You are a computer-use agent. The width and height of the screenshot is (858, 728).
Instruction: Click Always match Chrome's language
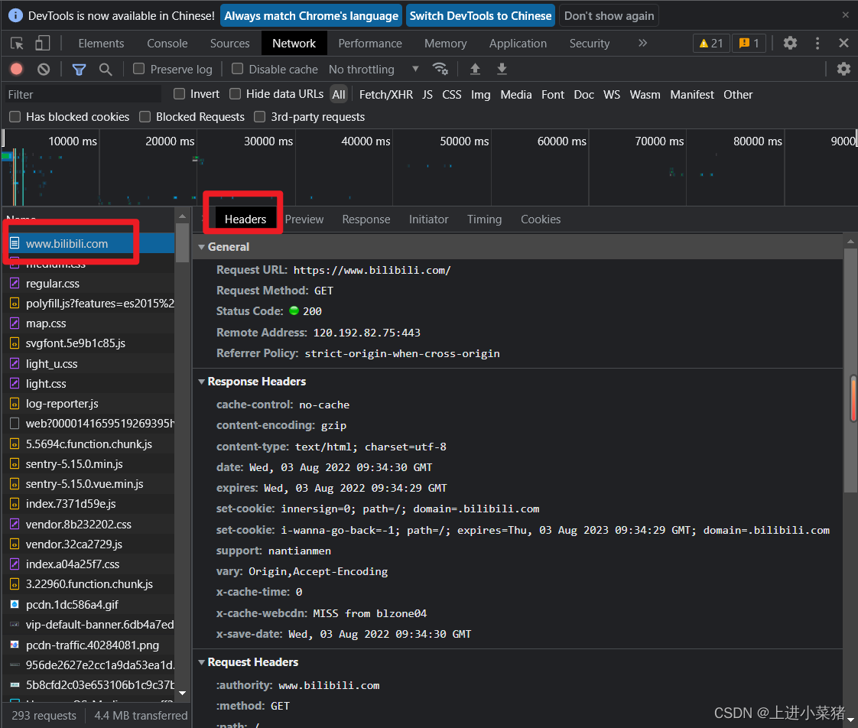click(x=310, y=16)
